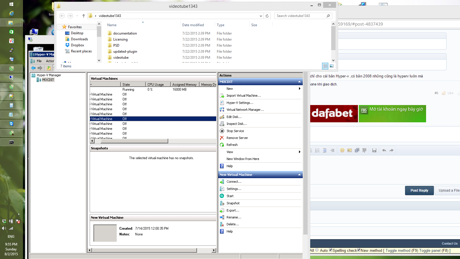Viewport: 460px width, 259px height.
Task: Click the Connect icon in Actions pane
Action: pyautogui.click(x=222, y=182)
